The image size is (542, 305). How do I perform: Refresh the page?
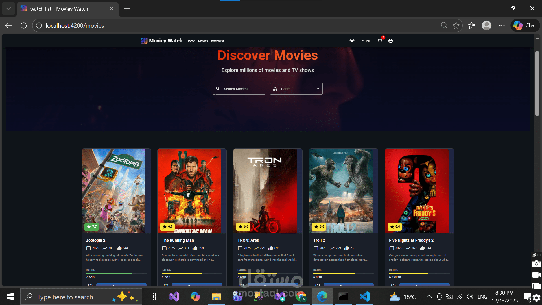[x=24, y=25]
